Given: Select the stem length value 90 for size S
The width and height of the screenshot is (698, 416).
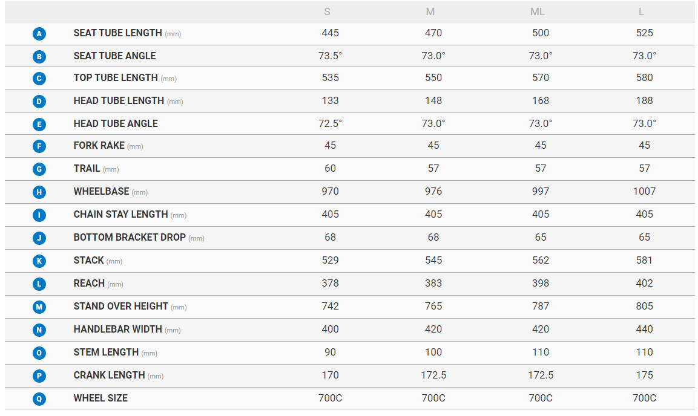Looking at the screenshot, I should click(330, 353).
